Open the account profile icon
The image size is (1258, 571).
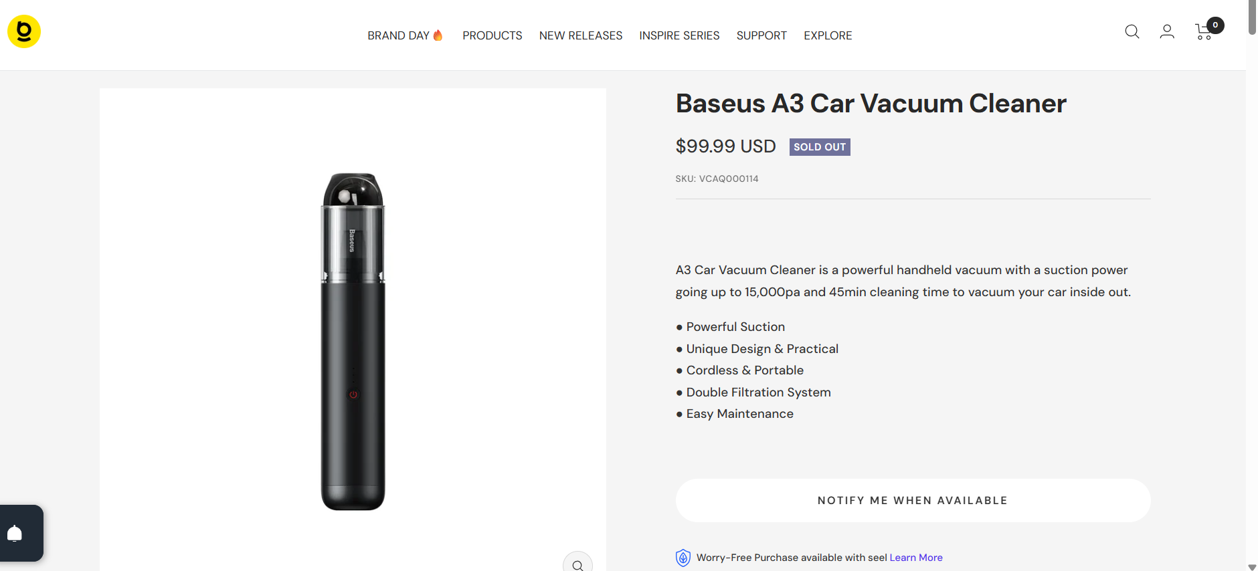(1167, 31)
